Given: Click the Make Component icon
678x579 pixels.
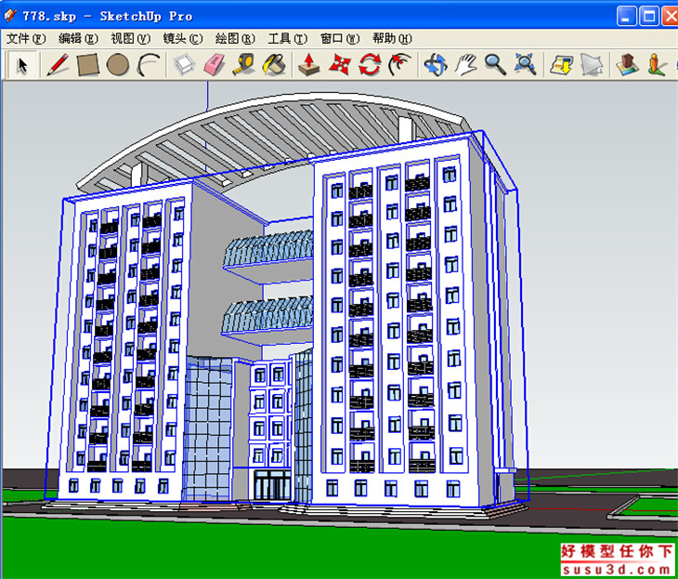Looking at the screenshot, I should (x=185, y=65).
